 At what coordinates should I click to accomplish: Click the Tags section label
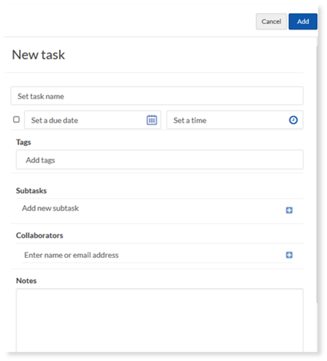[x=24, y=142]
